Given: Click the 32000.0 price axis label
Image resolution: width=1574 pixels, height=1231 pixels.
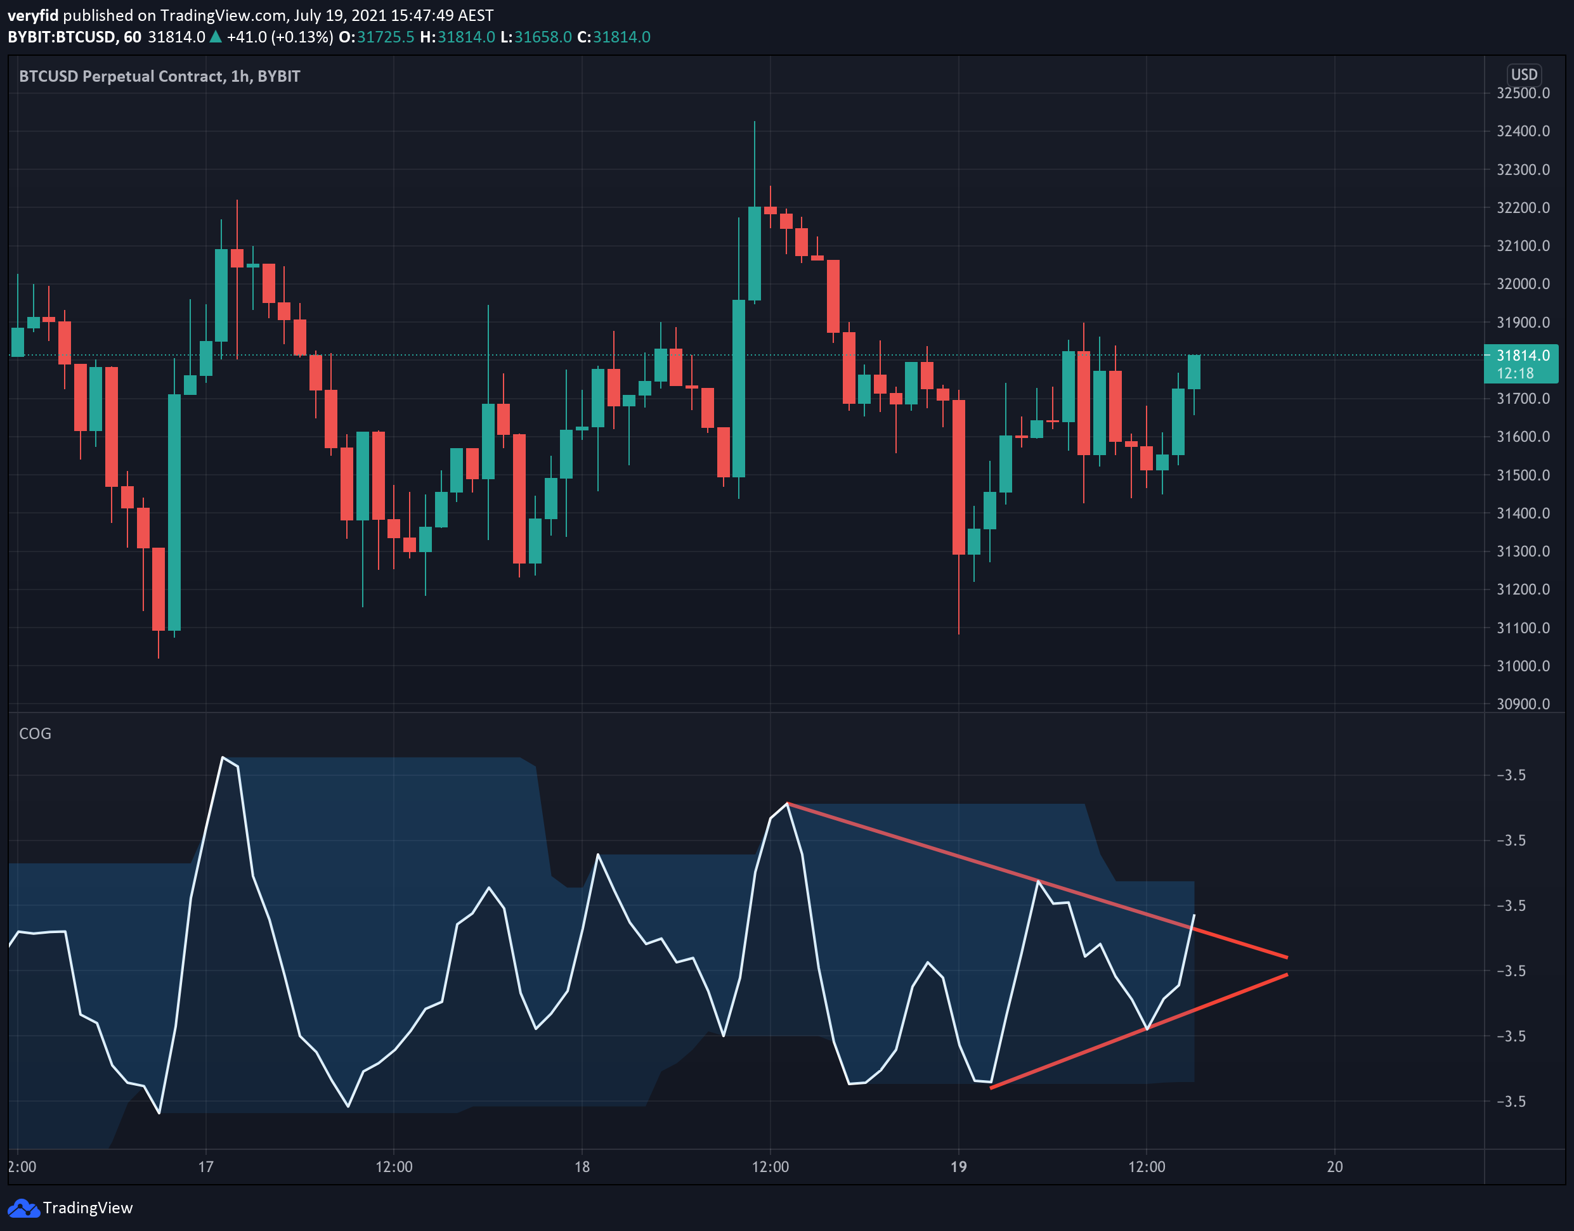Looking at the screenshot, I should pos(1523,284).
